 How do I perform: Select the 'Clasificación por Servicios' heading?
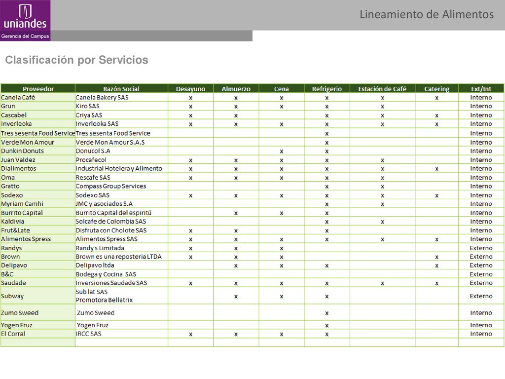pos(76,60)
